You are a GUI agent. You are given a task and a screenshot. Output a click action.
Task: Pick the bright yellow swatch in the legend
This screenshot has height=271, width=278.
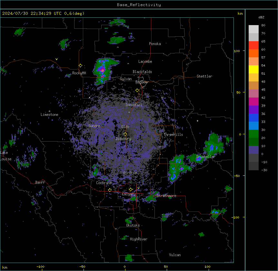point(253,69)
